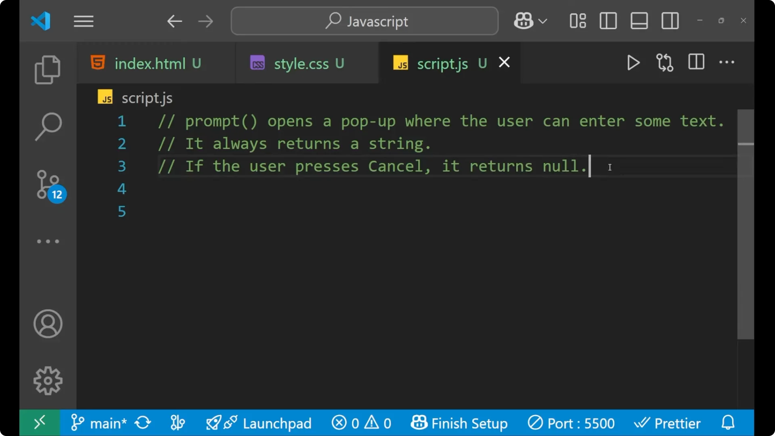This screenshot has width=775, height=436.
Task: Click the Javascript command search bar
Action: (x=364, y=21)
